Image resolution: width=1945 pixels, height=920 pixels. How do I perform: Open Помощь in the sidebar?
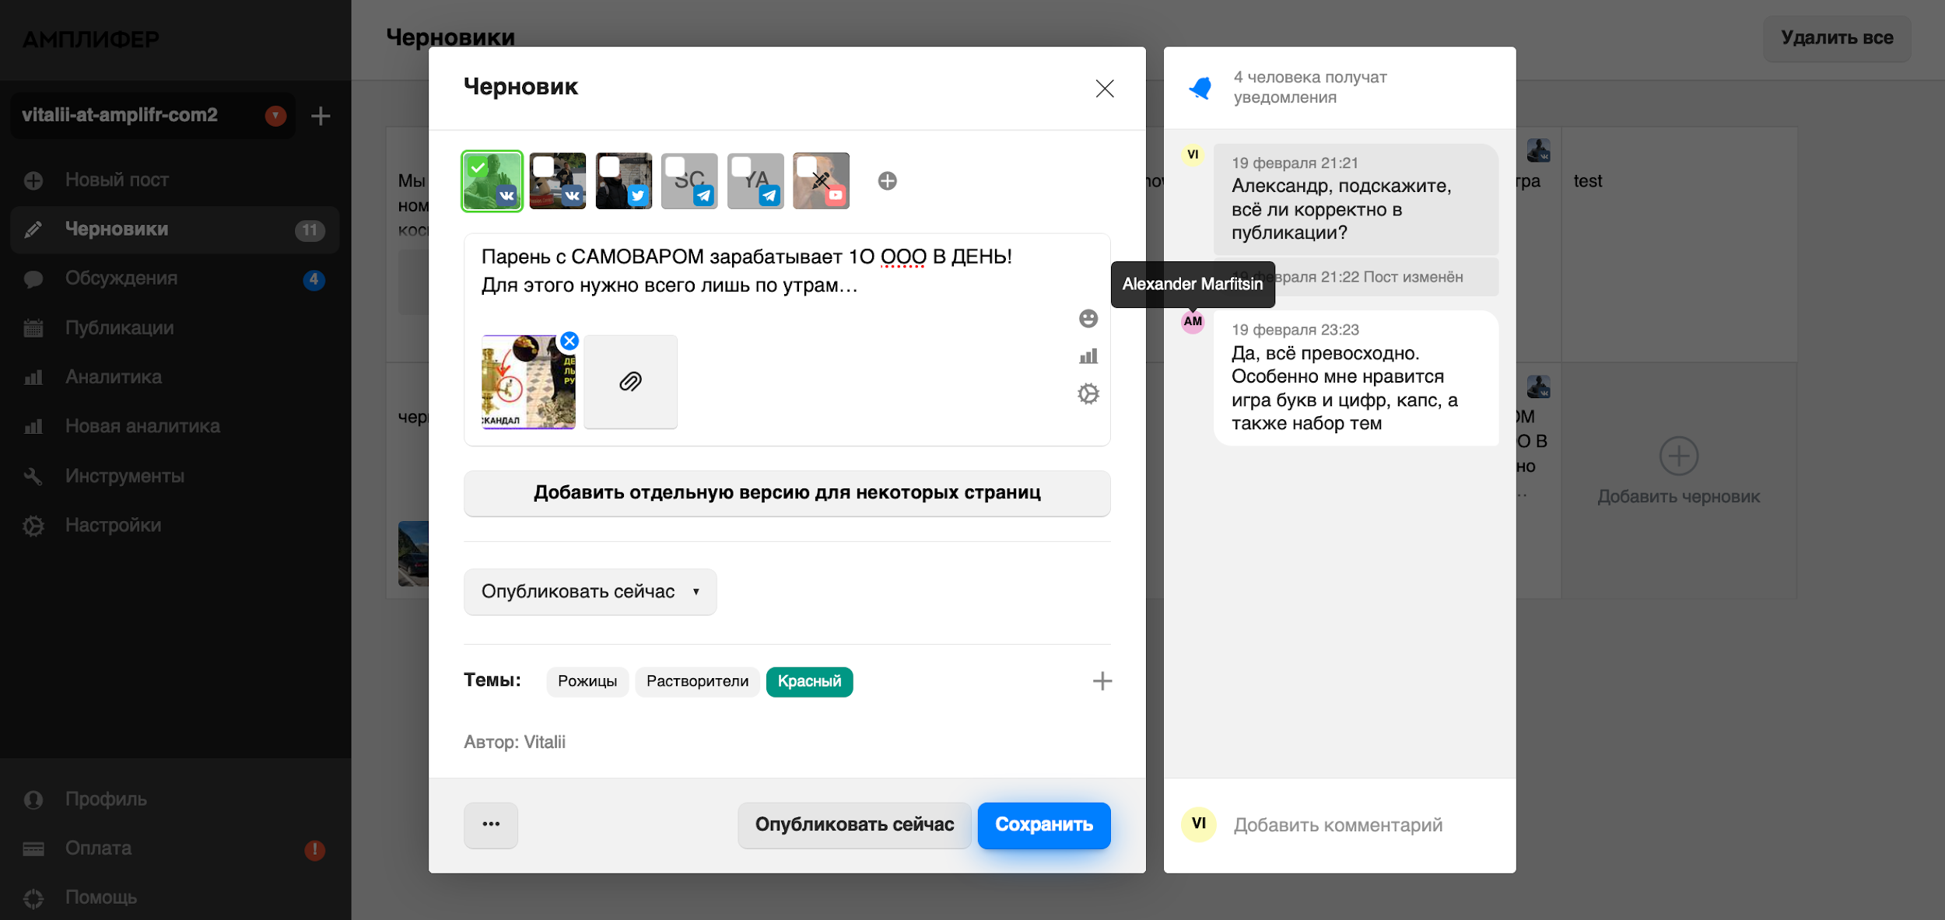(x=175, y=897)
